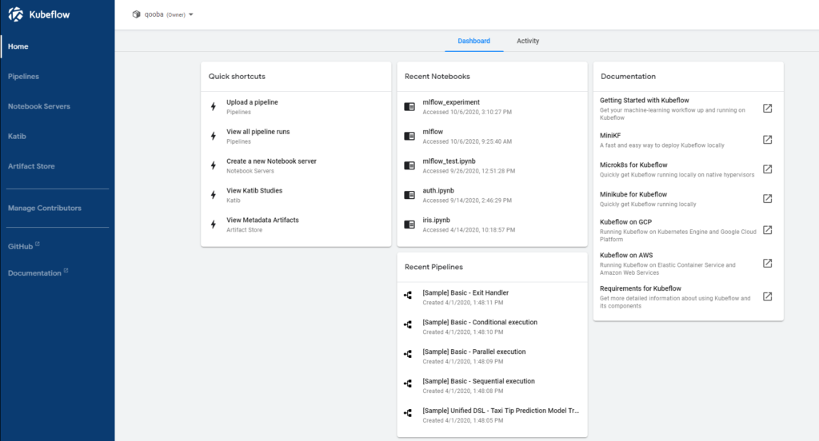
Task: Switch to the Dashboard tab
Action: coord(473,41)
